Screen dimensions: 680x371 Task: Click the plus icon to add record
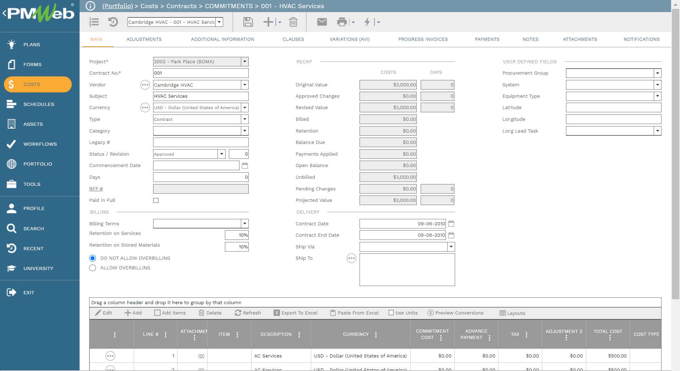[268, 22]
